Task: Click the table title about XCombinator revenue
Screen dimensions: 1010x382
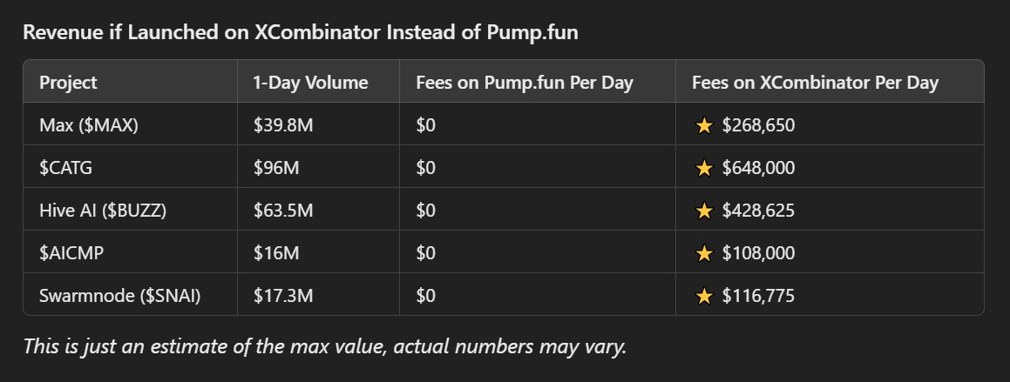Action: pyautogui.click(x=301, y=33)
